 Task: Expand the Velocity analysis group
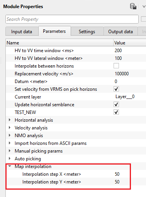tap(10, 127)
